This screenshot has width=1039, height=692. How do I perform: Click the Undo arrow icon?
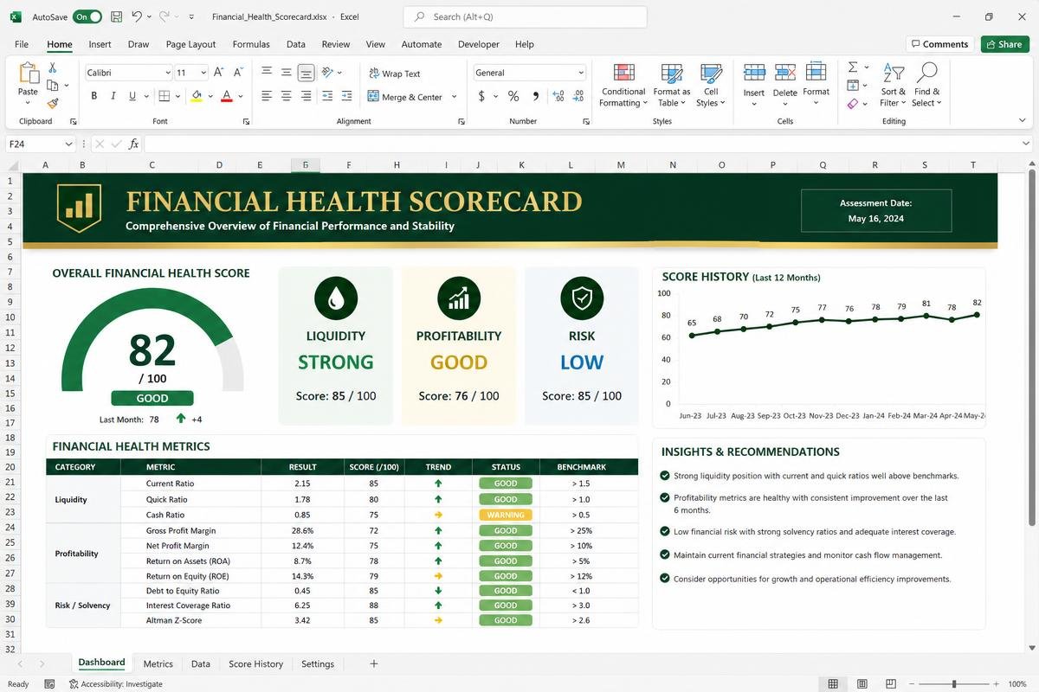point(138,16)
